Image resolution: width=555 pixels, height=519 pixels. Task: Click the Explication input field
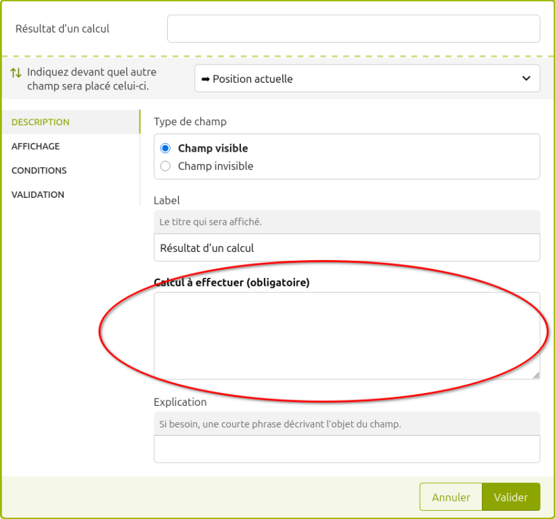coord(347,449)
